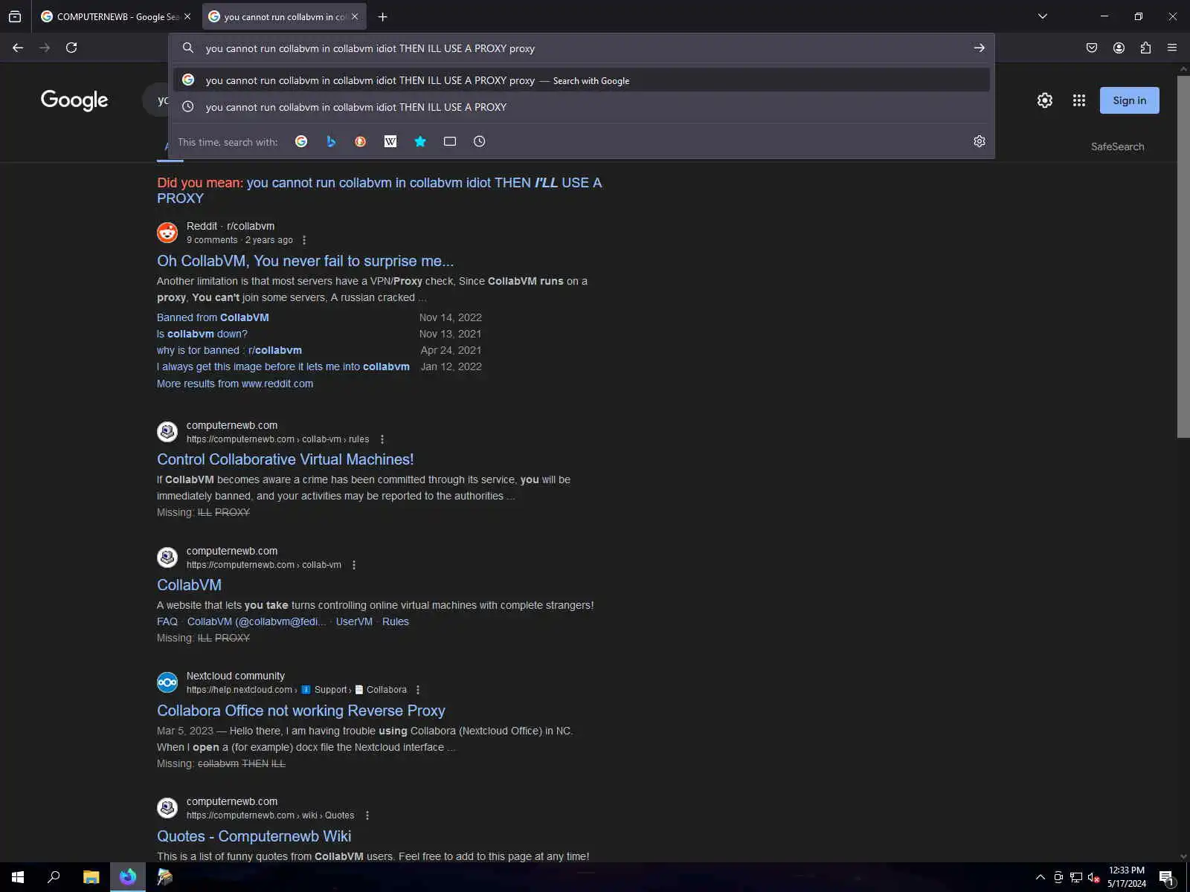
Task: Open 'Quotes - Computernewb Wiki' result
Action: pos(254,836)
